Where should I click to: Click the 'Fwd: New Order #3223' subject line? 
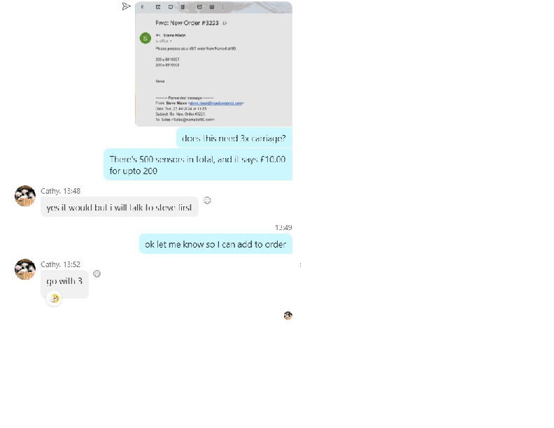tap(187, 23)
